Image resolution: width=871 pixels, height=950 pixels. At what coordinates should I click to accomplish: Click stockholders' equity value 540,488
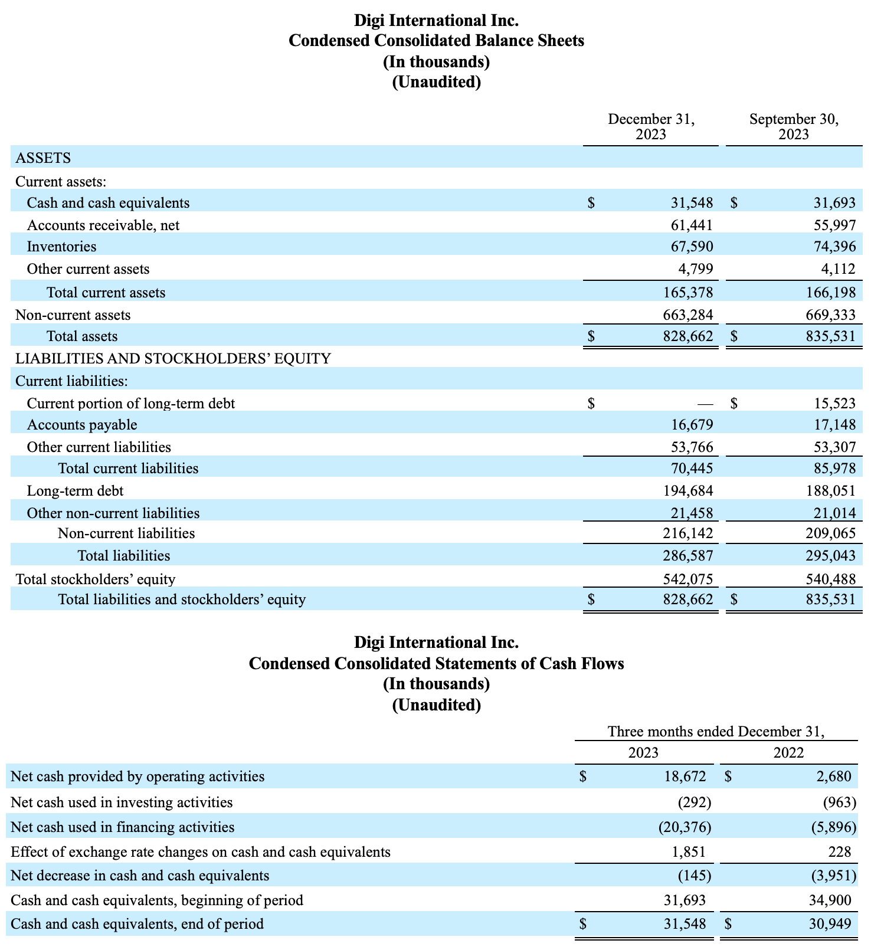coord(831,579)
